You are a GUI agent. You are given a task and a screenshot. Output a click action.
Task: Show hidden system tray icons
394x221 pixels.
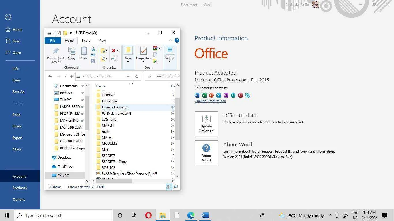click(x=330, y=215)
